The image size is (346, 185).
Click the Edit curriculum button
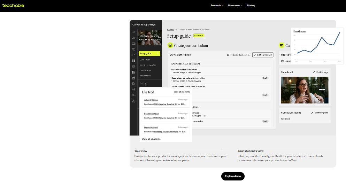[263, 55]
